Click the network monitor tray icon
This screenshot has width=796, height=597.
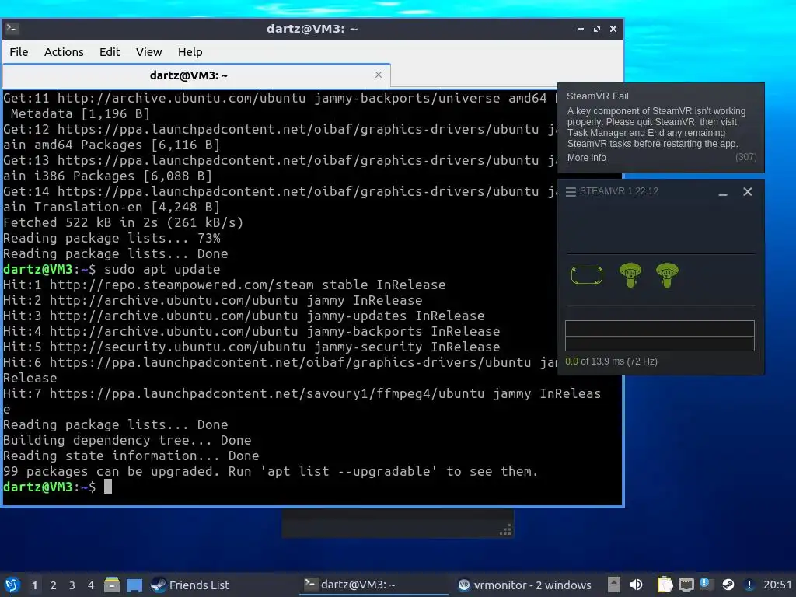[686, 585]
